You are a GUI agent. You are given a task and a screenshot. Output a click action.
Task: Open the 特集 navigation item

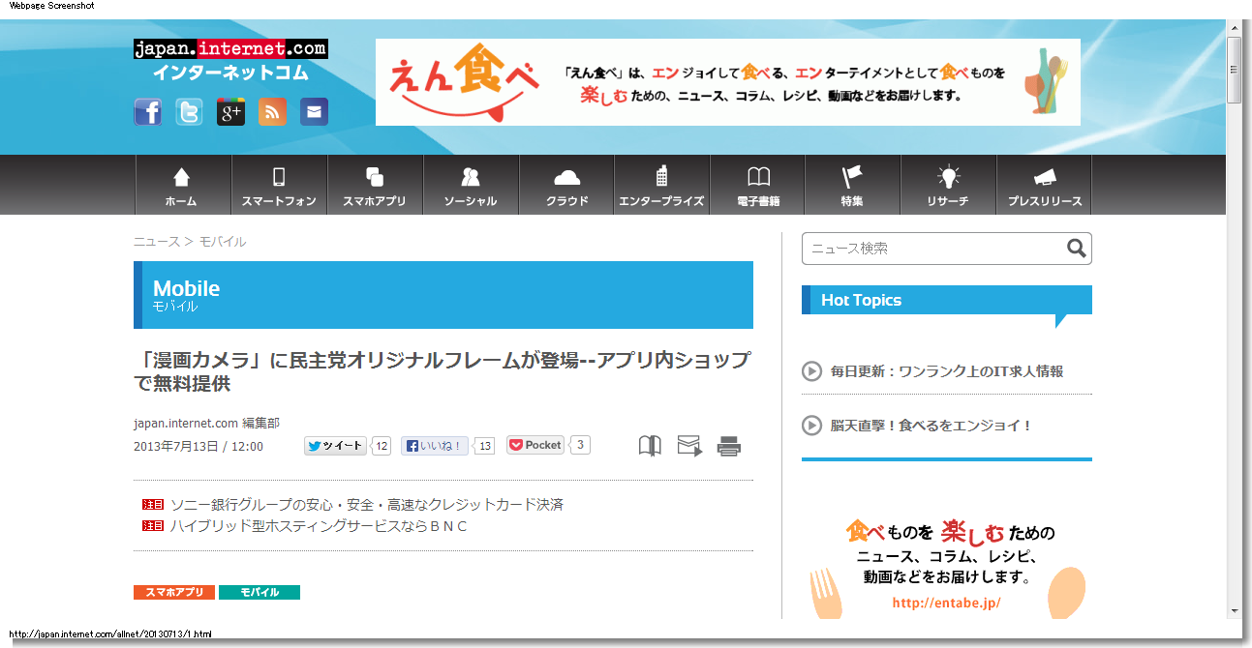pyautogui.click(x=852, y=185)
